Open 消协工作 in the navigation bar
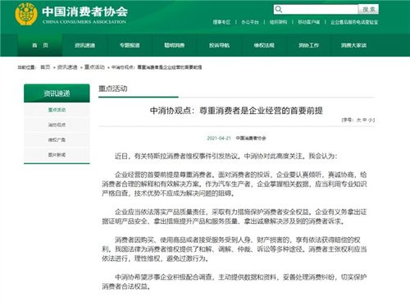 pyautogui.click(x=309, y=45)
